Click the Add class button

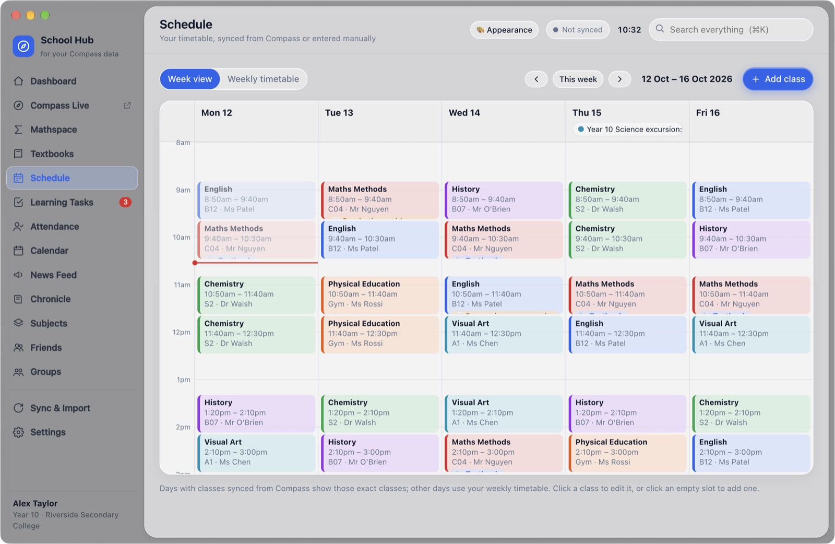click(778, 79)
